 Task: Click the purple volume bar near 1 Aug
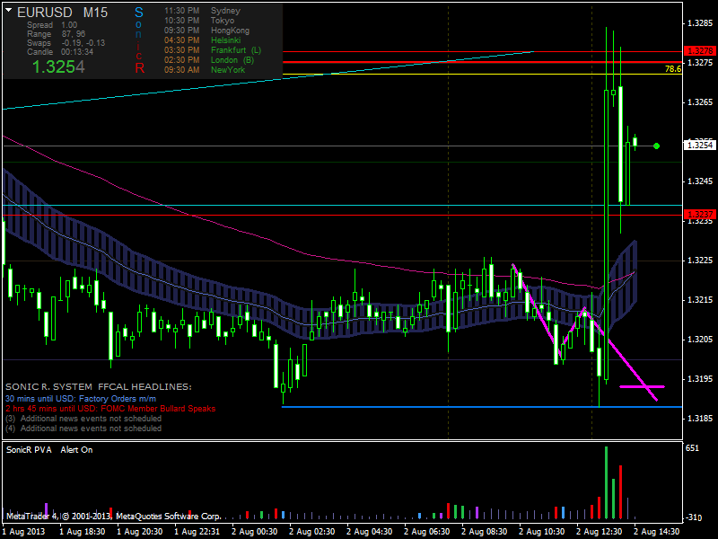pyautogui.click(x=46, y=511)
